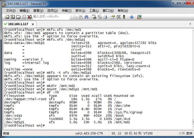194x138 pixels.
Task: Click the Find binoculars icon
Action: pos(86,17)
